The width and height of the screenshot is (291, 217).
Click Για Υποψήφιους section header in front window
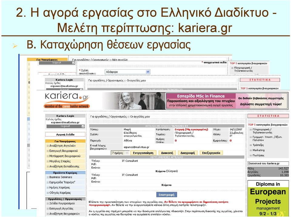click(65, 141)
